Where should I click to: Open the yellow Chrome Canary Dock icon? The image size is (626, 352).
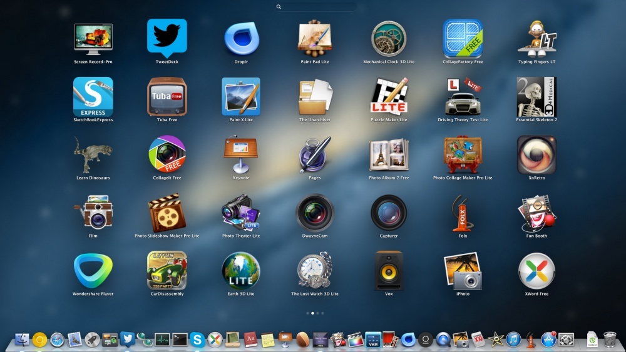click(39, 339)
